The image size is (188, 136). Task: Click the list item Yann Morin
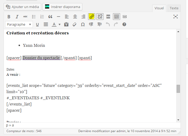pyautogui.click(x=34, y=45)
